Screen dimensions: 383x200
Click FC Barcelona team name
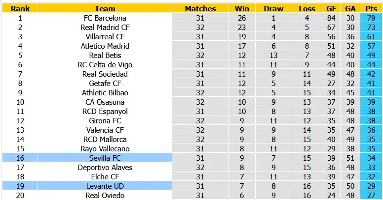[105, 18]
